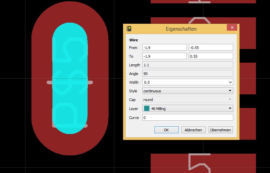Cancel with the Abbrechen button

(193, 130)
